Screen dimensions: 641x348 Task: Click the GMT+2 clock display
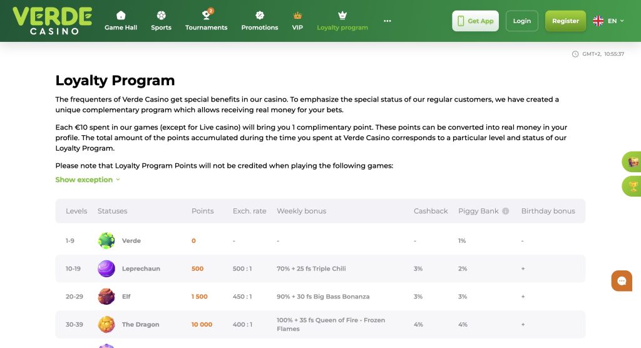coord(598,54)
